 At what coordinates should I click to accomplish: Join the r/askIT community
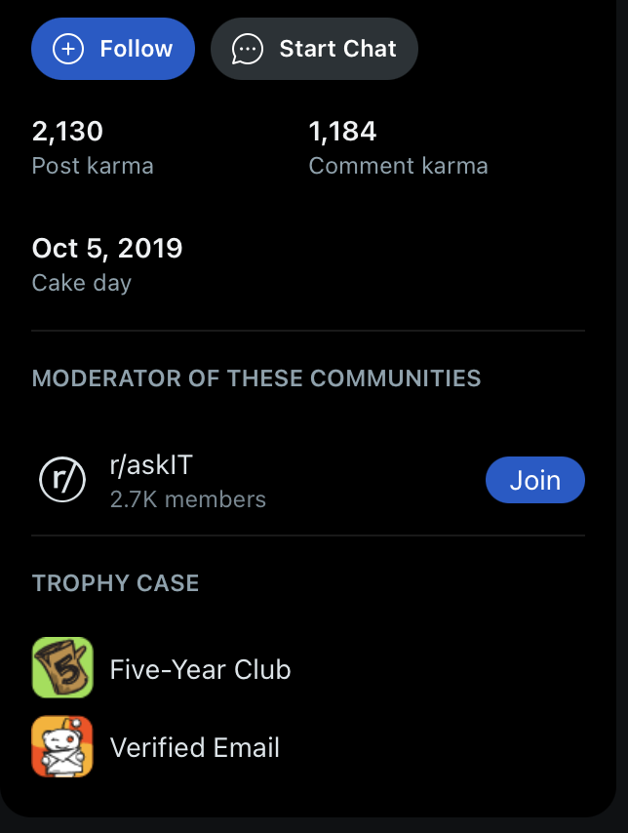click(x=535, y=480)
